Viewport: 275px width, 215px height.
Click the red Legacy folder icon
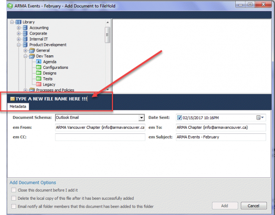(x=39, y=84)
